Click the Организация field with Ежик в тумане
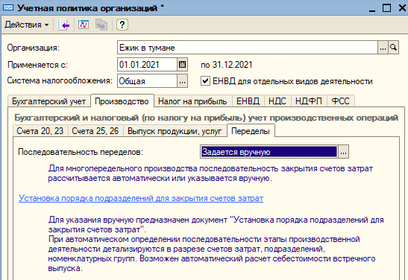This screenshot has height=280, width=408. coord(248,48)
